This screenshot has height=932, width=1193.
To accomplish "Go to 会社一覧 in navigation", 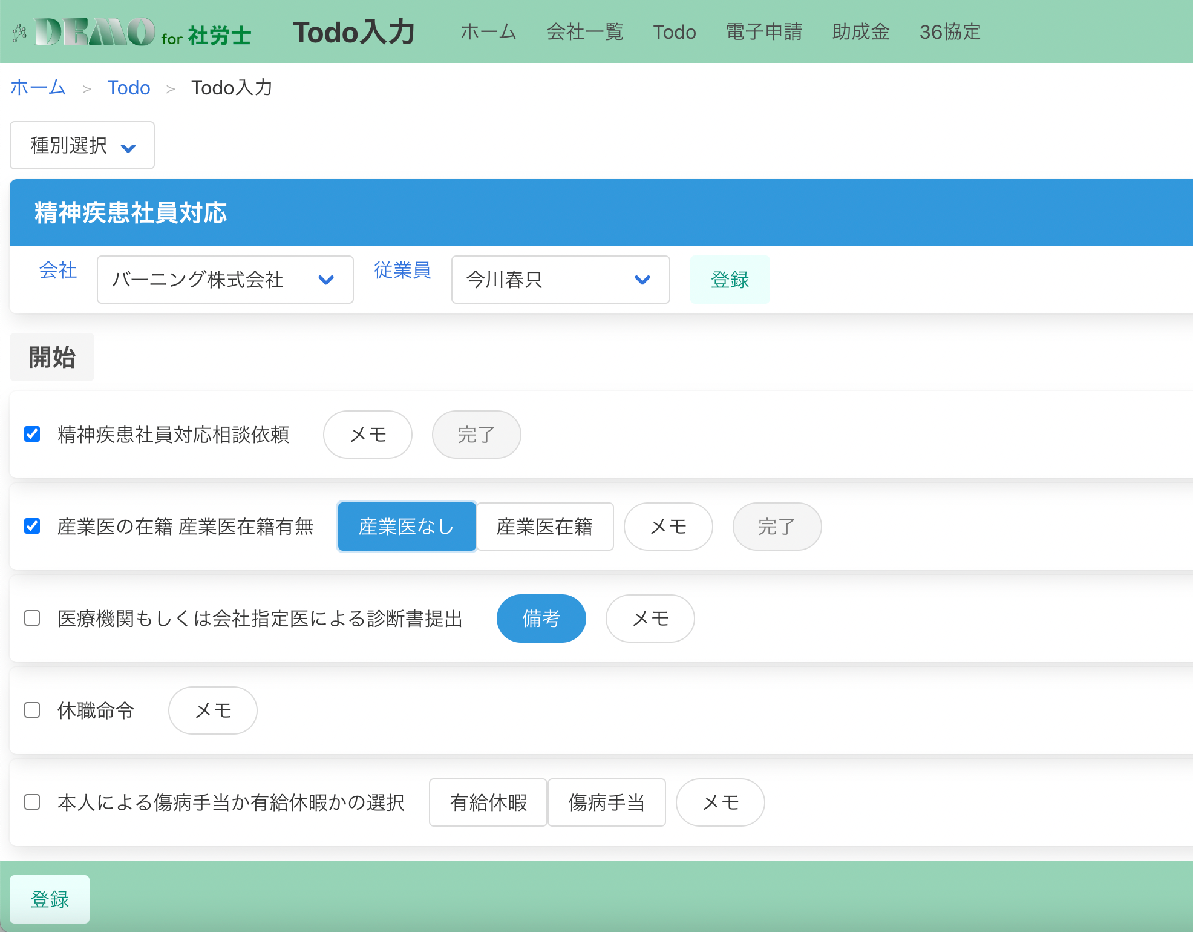I will tap(584, 31).
